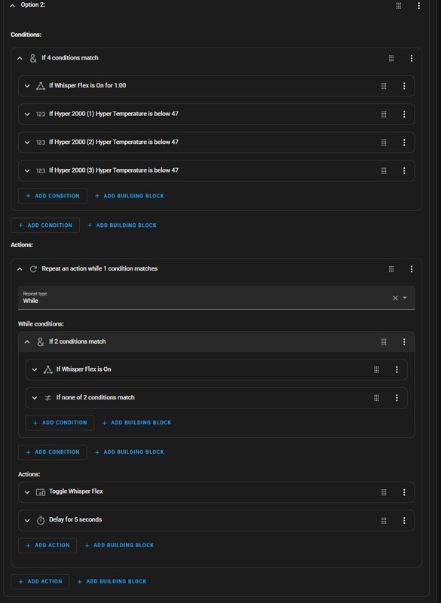Click the not-equal icon on 'If none of 2 conditions match'

tap(46, 396)
